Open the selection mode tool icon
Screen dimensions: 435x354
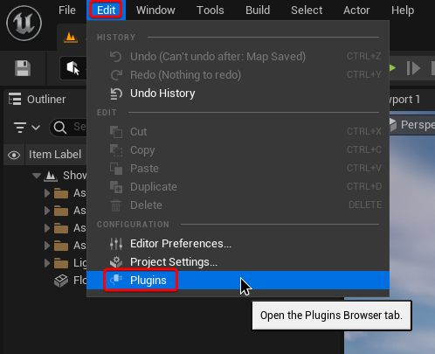[72, 68]
